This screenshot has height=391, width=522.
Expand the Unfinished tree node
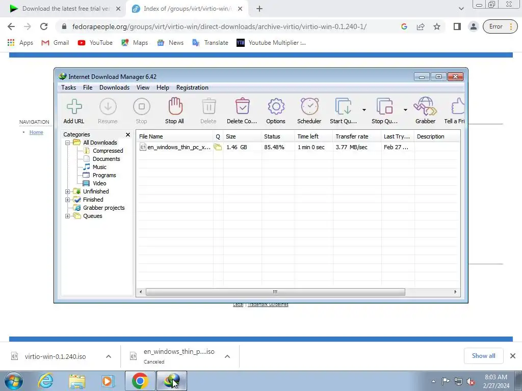pyautogui.click(x=68, y=191)
